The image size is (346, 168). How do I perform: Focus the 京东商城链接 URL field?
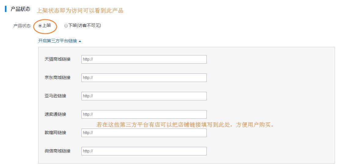click(144, 78)
